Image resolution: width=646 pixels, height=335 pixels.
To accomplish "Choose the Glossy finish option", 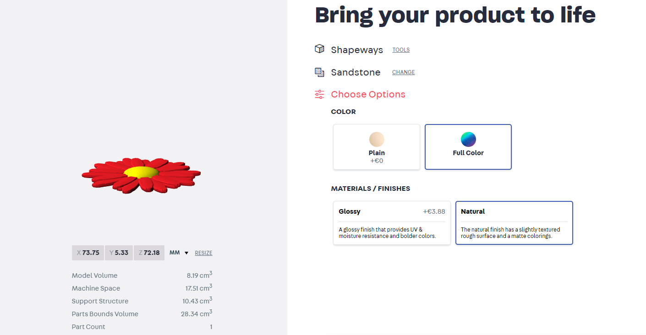I will 392,223.
